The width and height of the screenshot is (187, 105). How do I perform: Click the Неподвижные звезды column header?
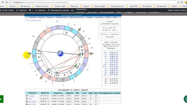click(x=110, y=93)
